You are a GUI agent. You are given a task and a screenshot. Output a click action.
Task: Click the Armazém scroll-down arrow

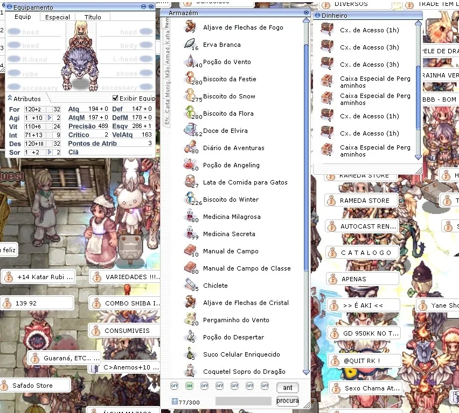(306, 372)
